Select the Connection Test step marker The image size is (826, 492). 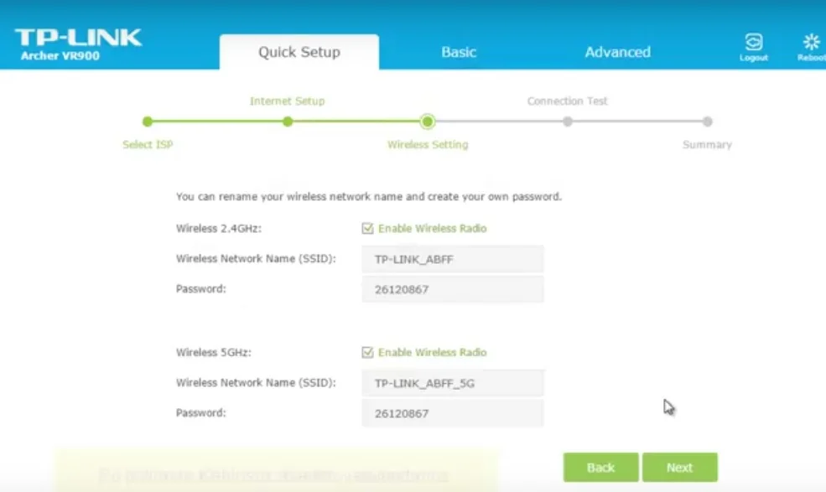[x=568, y=122]
